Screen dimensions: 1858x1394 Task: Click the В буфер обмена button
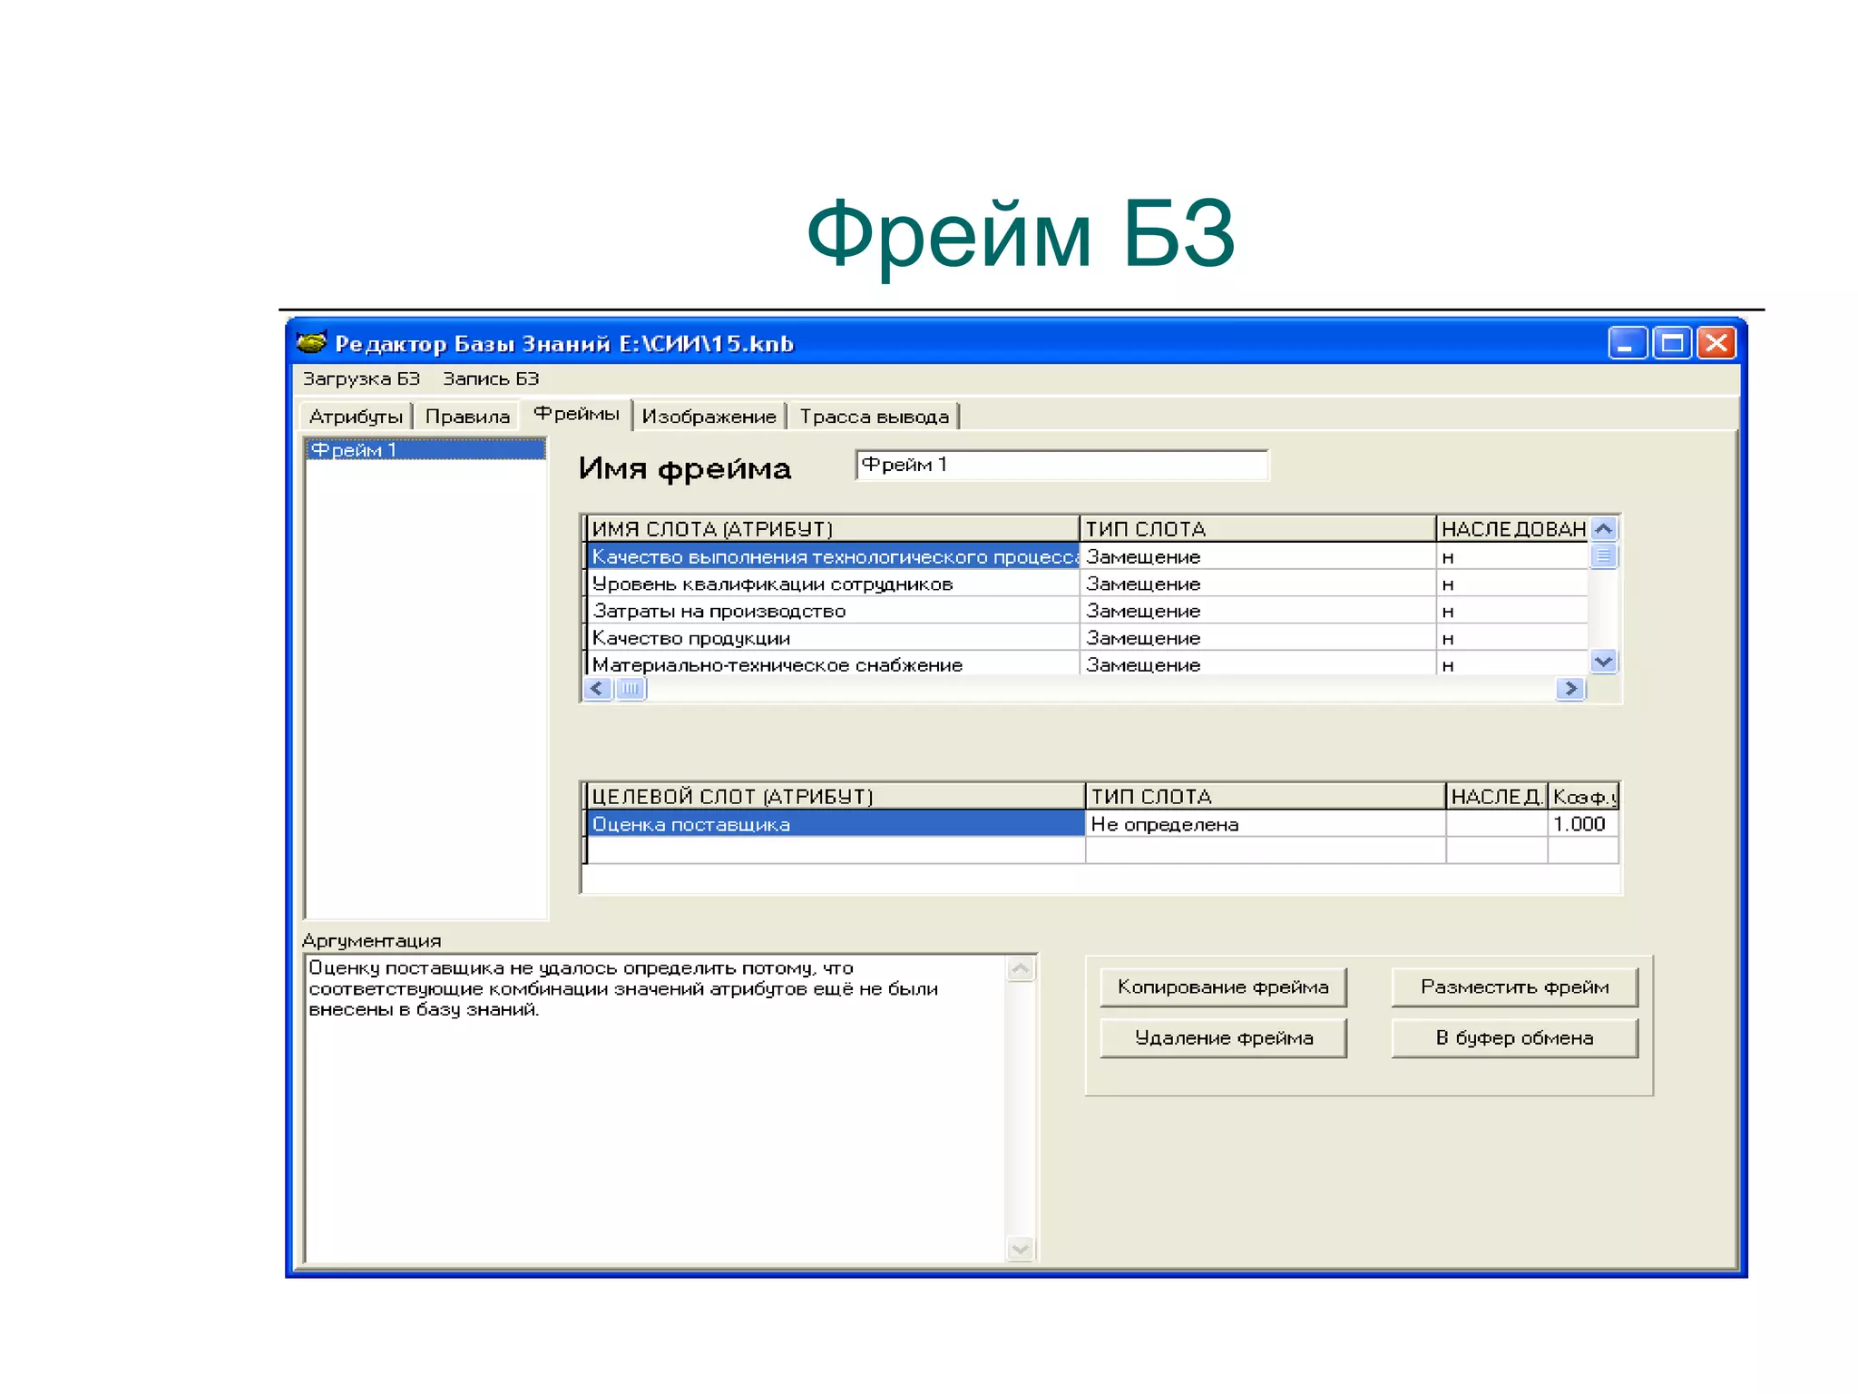point(1514,1038)
